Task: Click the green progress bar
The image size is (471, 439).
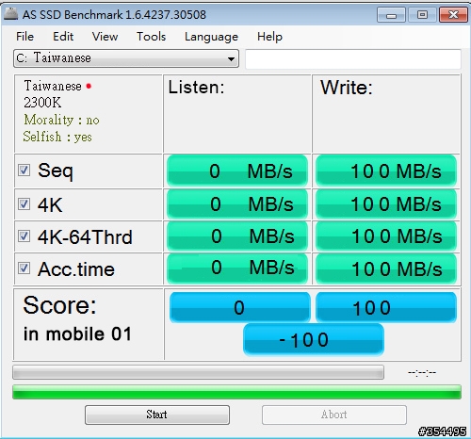Action: pyautogui.click(x=236, y=392)
